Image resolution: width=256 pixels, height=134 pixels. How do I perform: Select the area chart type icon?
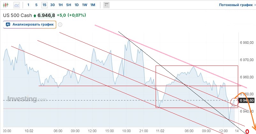point(17,5)
